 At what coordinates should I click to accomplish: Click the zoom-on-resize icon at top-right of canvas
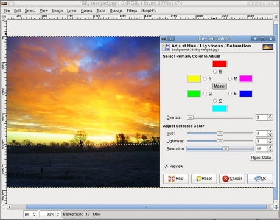pyautogui.click(x=276, y=17)
